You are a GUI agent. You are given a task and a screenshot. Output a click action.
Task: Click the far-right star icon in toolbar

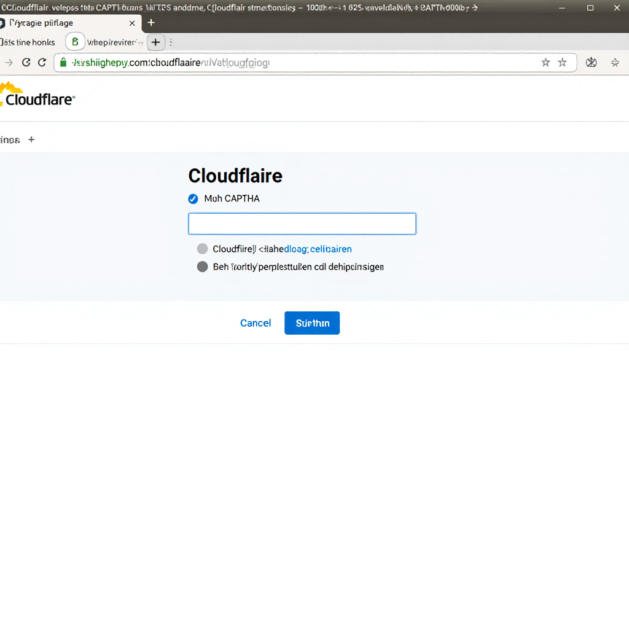614,62
